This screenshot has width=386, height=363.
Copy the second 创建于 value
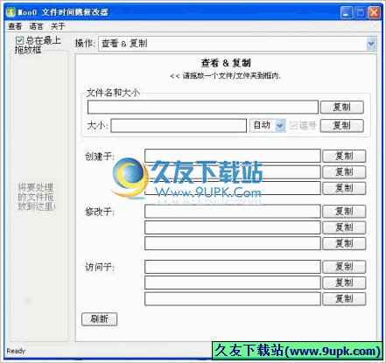344,172
